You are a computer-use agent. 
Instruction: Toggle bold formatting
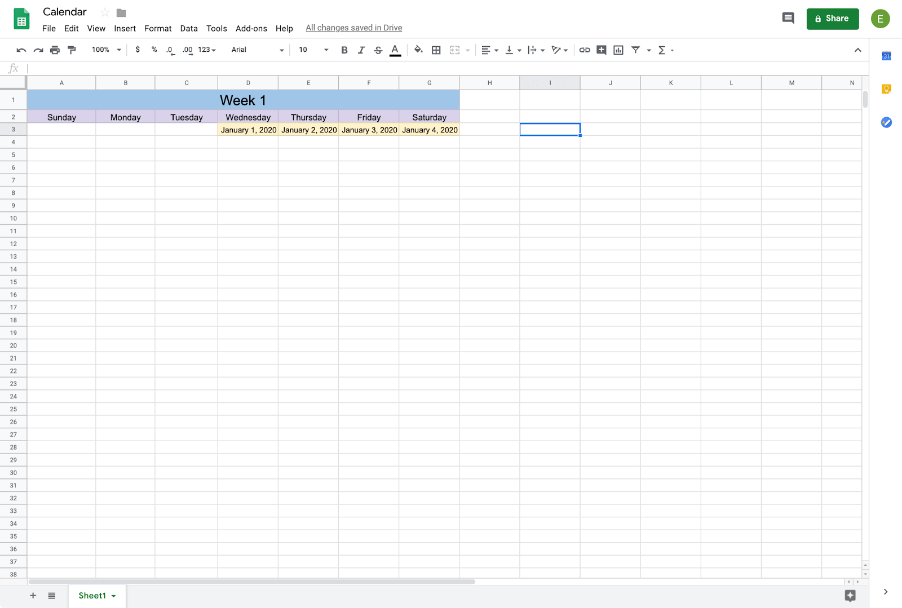[344, 50]
